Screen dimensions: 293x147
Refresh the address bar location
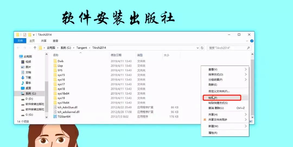[x=202, y=48]
